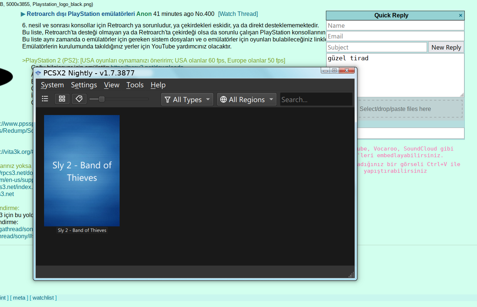The image size is (477, 307).
Task: Open the Tools menu
Action: pos(135,85)
